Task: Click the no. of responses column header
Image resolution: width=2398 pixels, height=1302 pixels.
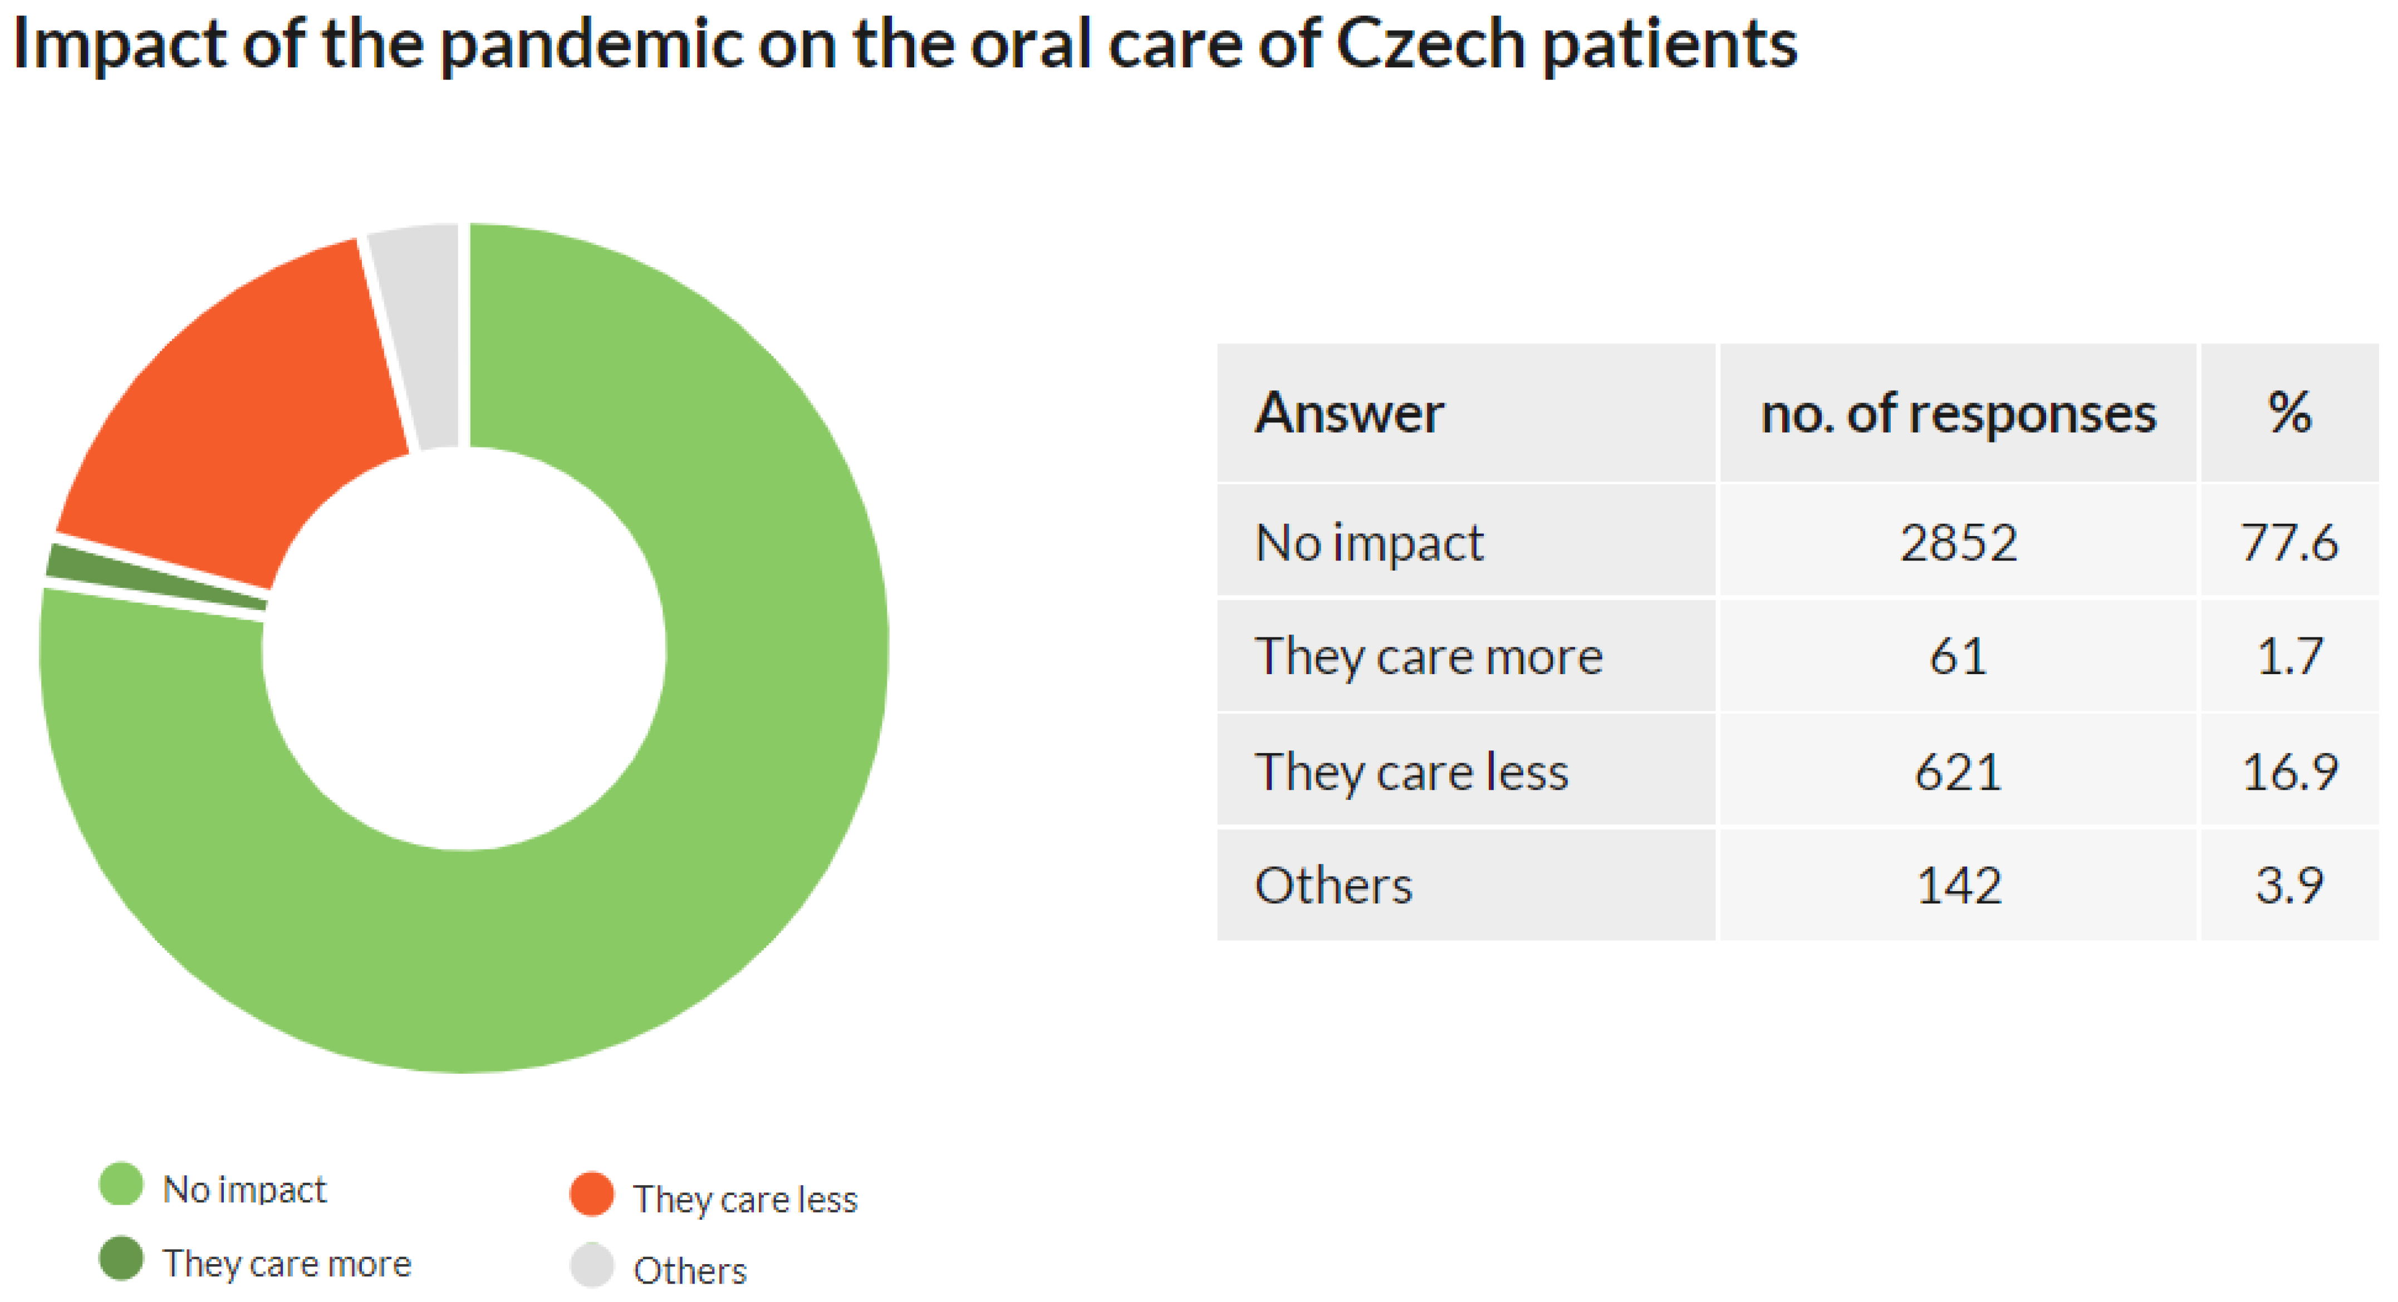Action: tap(1958, 413)
